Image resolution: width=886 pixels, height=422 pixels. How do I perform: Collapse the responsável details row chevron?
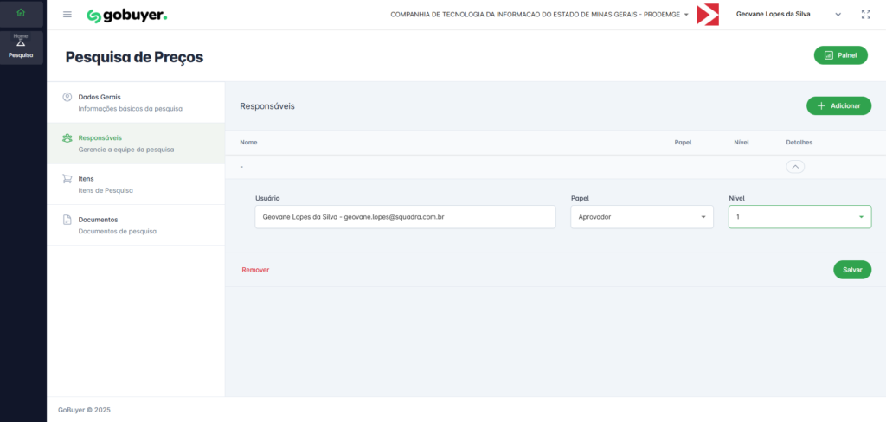click(794, 166)
